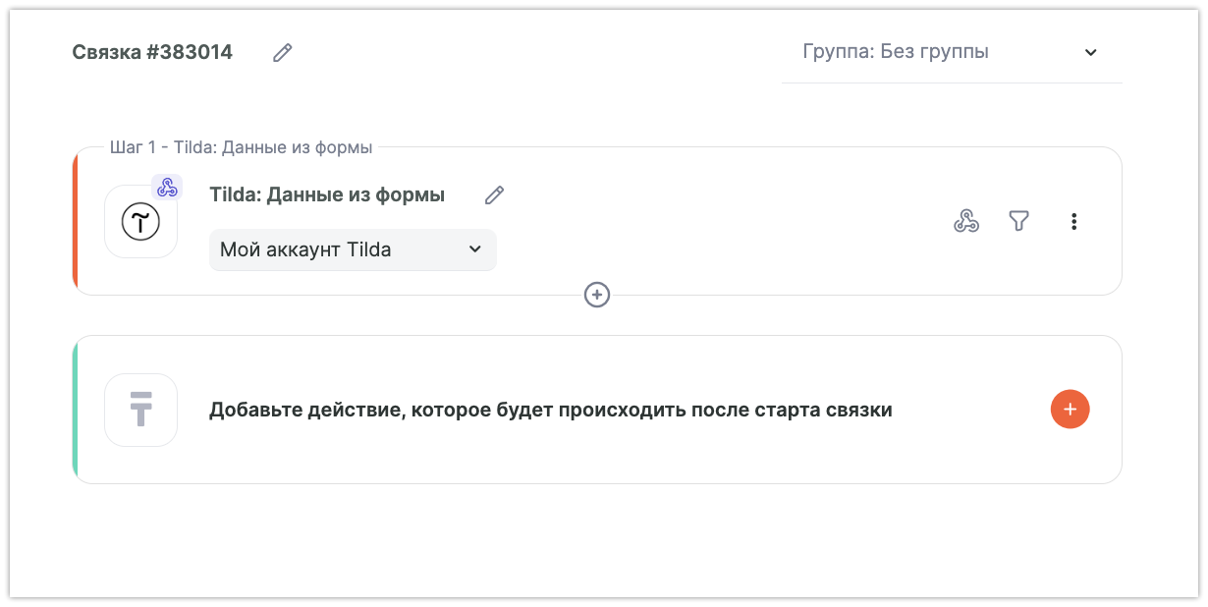The height and width of the screenshot is (607, 1208).
Task: Click the gray placeholder action icon
Action: click(x=140, y=410)
